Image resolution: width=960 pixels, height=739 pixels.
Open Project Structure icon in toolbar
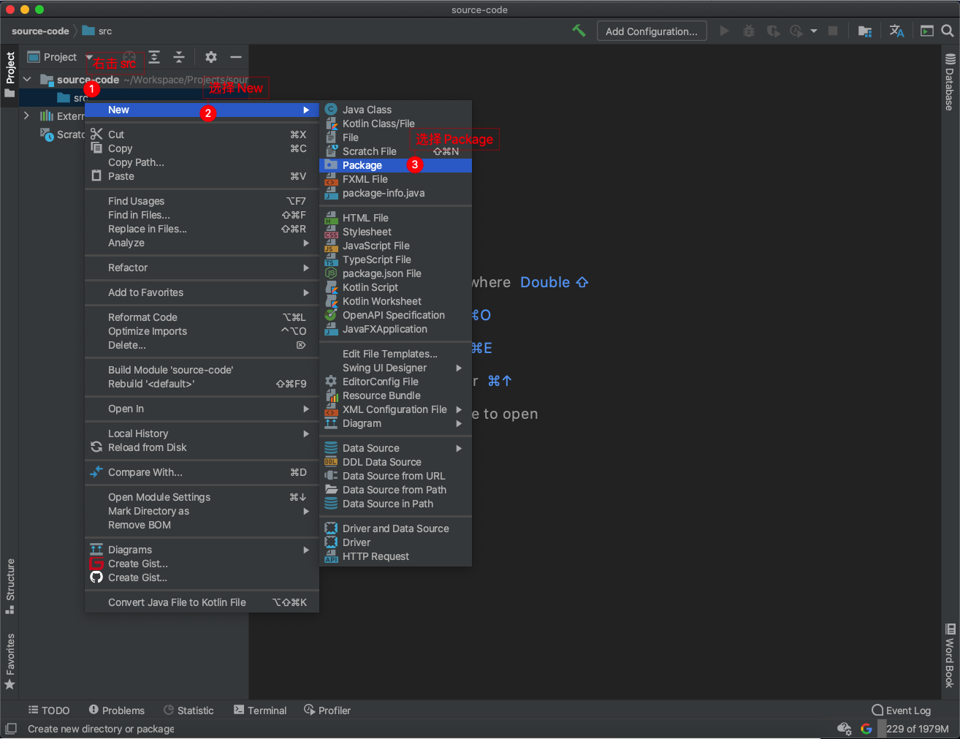(x=865, y=31)
